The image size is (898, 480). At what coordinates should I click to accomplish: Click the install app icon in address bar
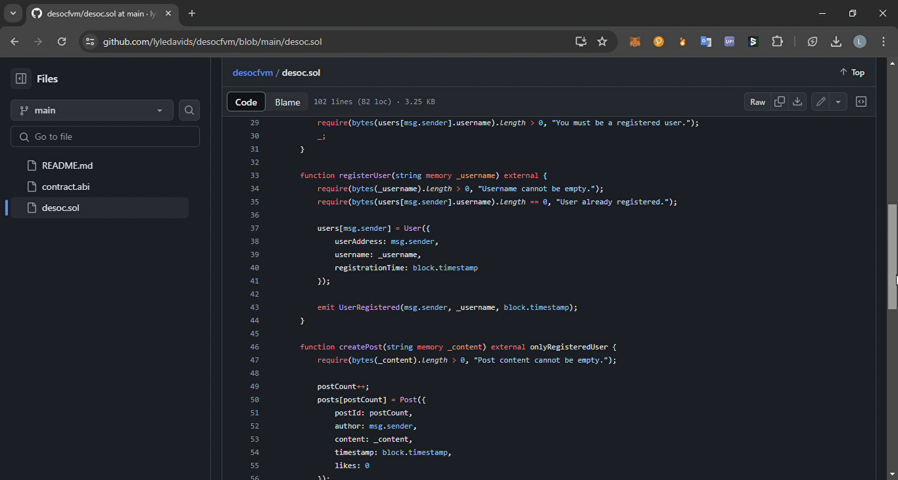click(x=581, y=42)
